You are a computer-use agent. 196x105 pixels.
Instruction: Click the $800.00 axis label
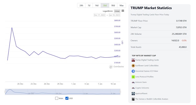point(117,20)
